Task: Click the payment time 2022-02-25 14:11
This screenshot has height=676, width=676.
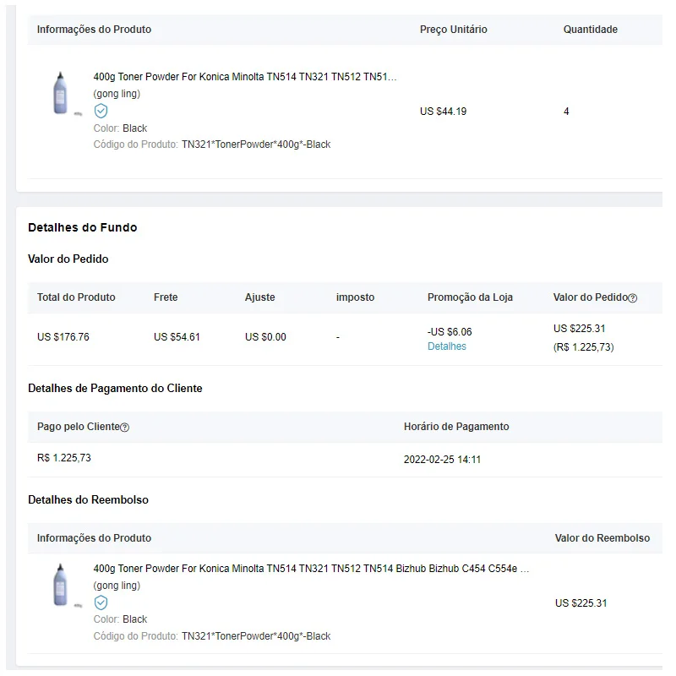Action: point(442,460)
